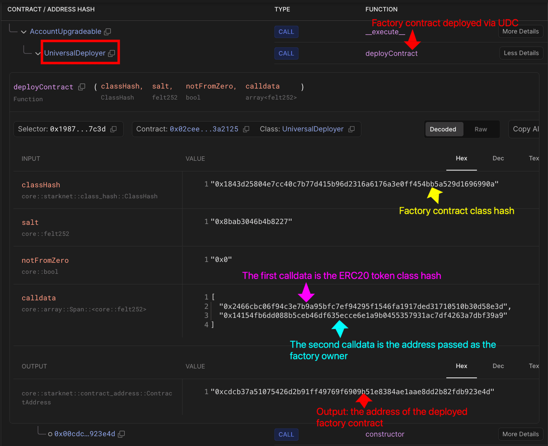Copy deployContract function name

pos(82,87)
